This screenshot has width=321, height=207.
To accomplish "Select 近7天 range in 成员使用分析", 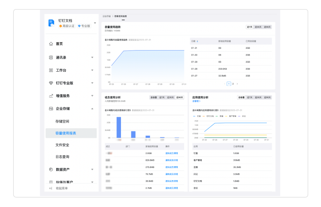I will coord(162,97).
